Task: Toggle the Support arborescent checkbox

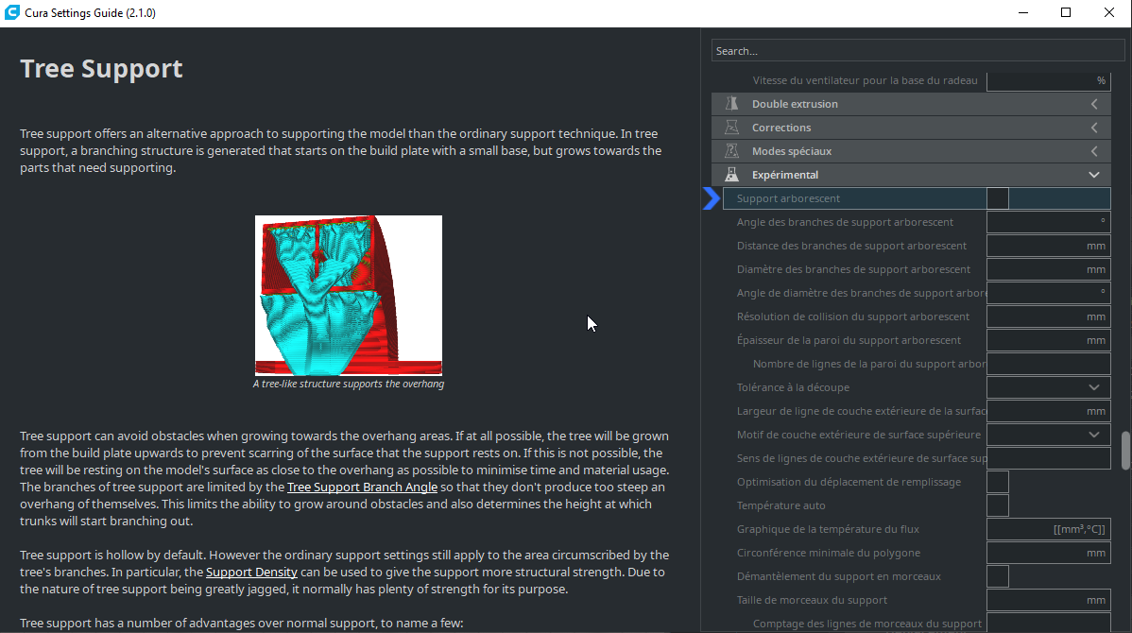Action: 997,198
